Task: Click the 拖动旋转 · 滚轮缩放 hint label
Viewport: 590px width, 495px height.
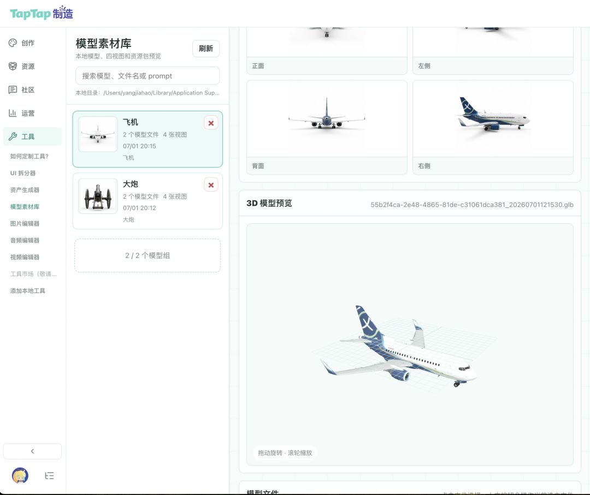Action: tap(285, 453)
